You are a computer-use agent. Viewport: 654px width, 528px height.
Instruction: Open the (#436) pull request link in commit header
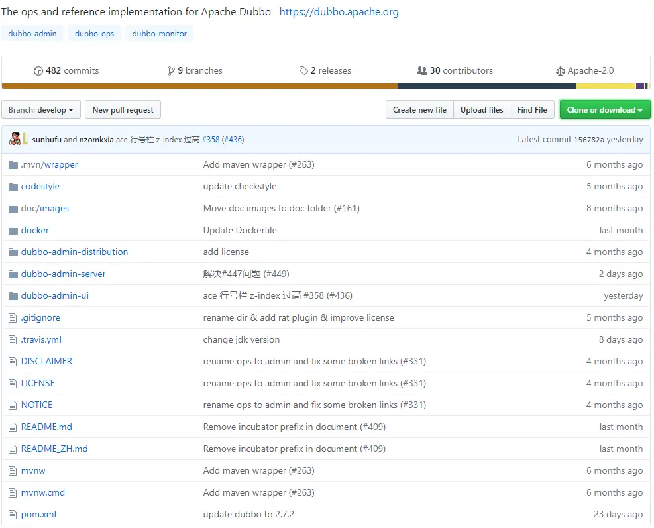tap(233, 140)
